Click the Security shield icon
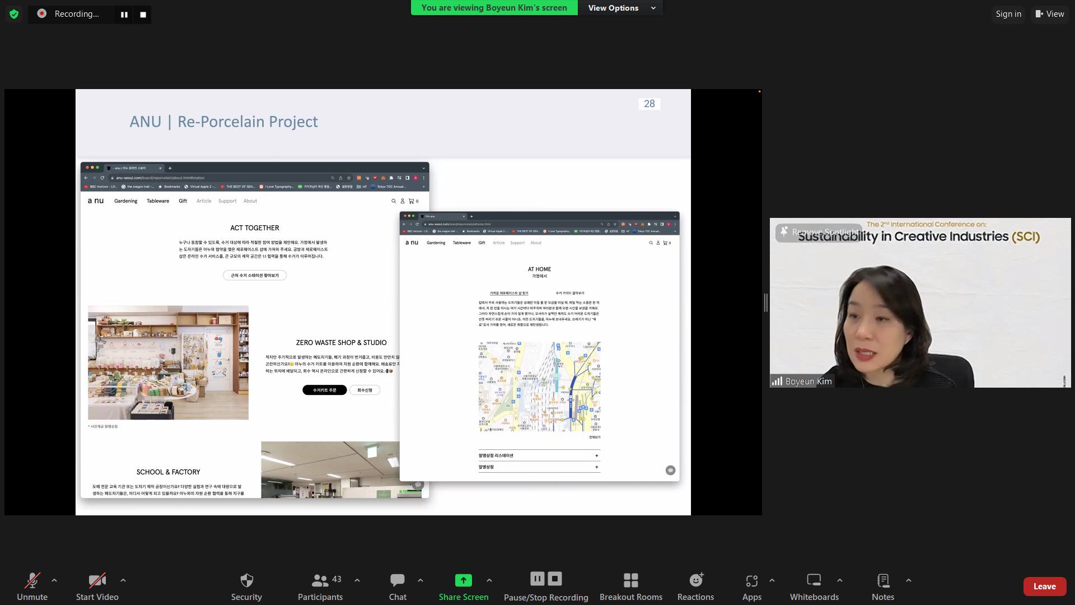1075x605 pixels. coord(246,580)
